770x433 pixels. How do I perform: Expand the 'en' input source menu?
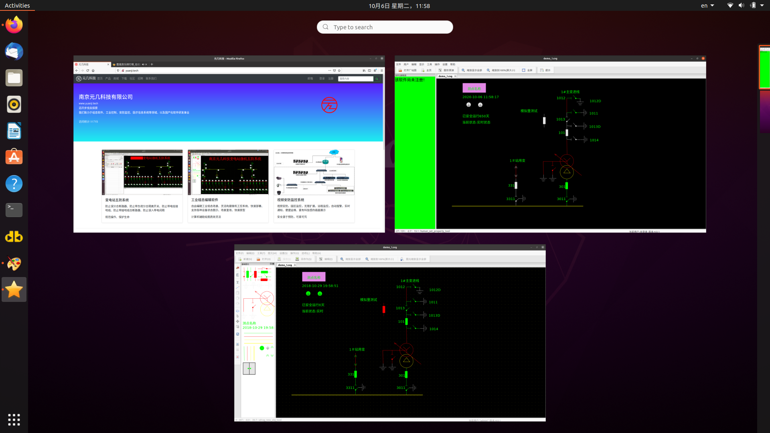pyautogui.click(x=707, y=6)
